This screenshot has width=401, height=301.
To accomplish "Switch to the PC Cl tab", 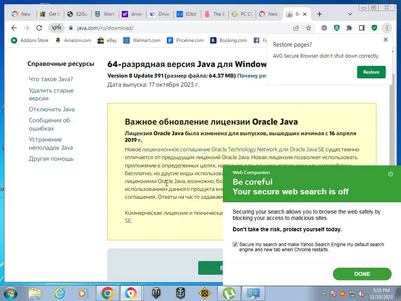I will pyautogui.click(x=242, y=14).
